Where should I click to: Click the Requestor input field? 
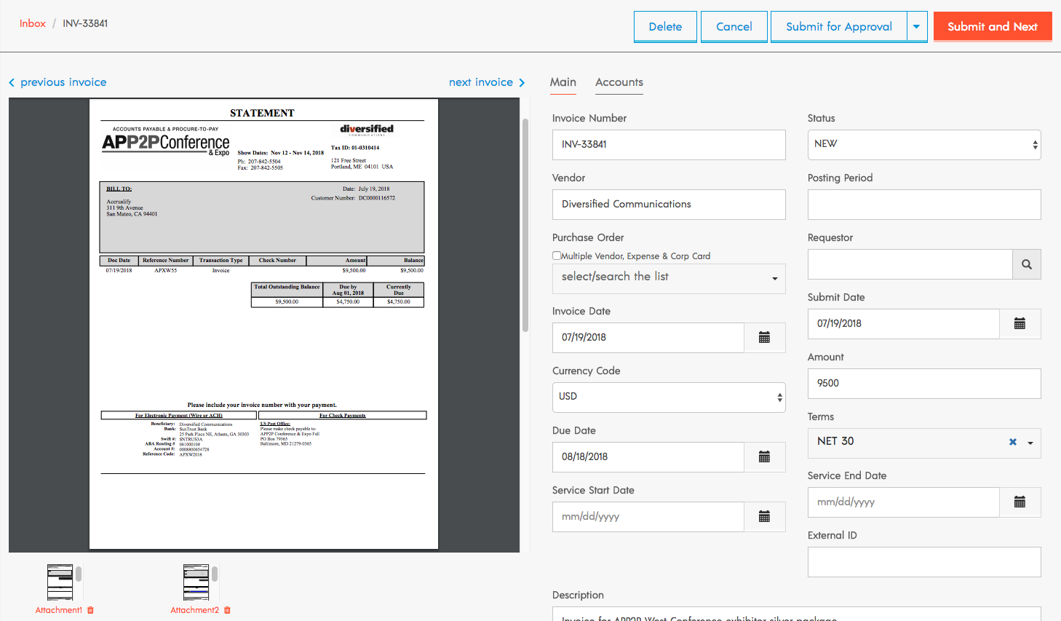pyautogui.click(x=910, y=264)
